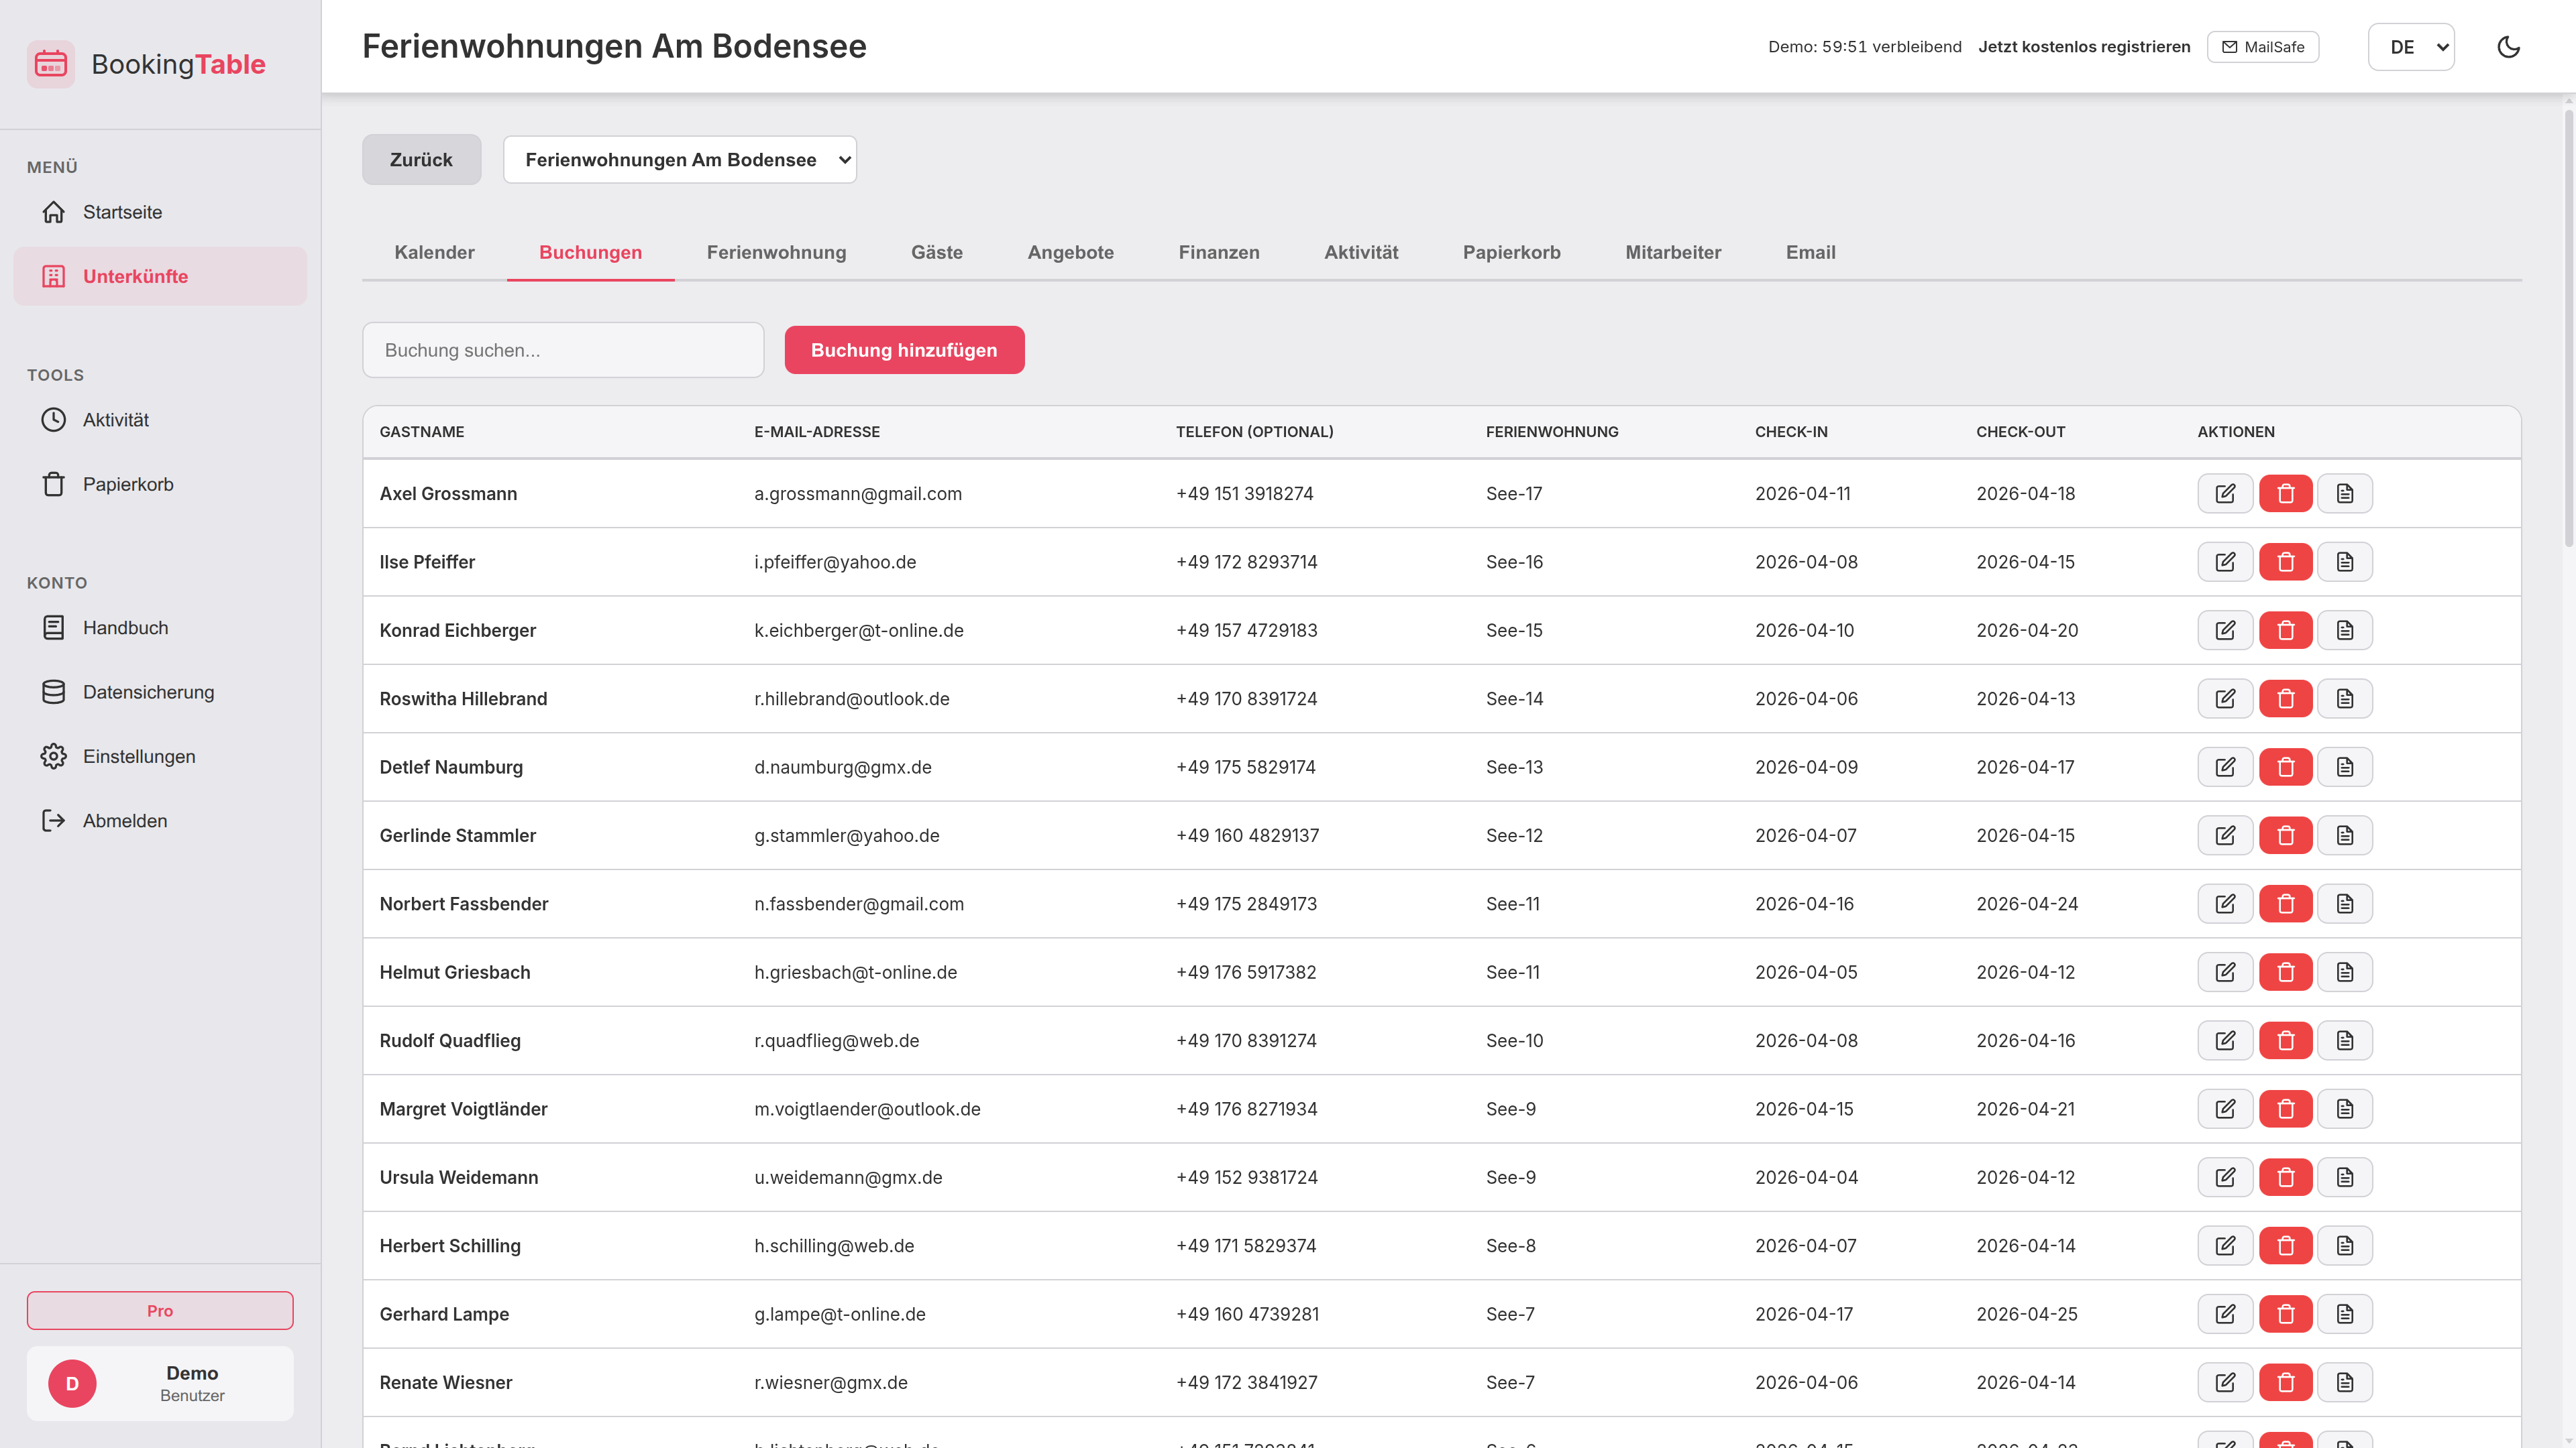The height and width of the screenshot is (1448, 2576).
Task: Open Einstellungen in the sidebar
Action: pos(160,756)
